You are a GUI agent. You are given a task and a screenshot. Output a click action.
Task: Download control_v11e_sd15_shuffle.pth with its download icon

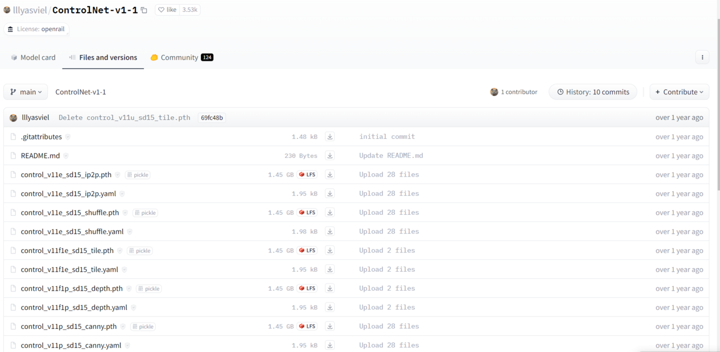pos(330,213)
